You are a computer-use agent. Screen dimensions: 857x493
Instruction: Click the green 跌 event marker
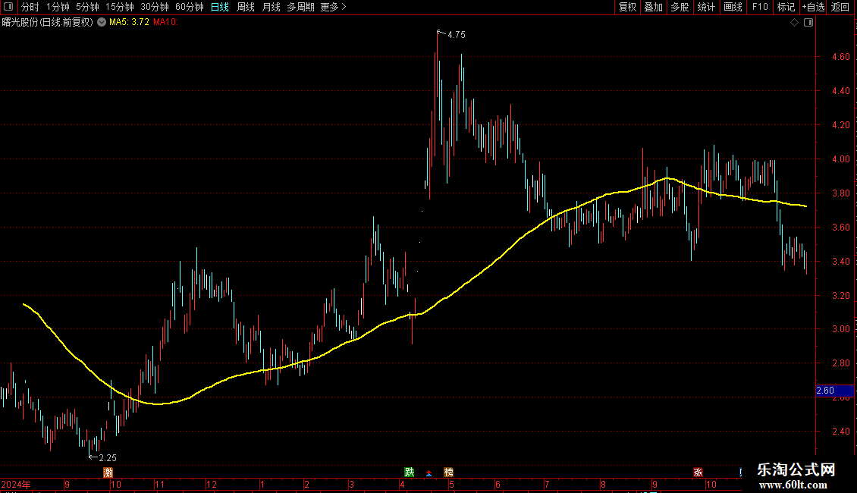410,473
